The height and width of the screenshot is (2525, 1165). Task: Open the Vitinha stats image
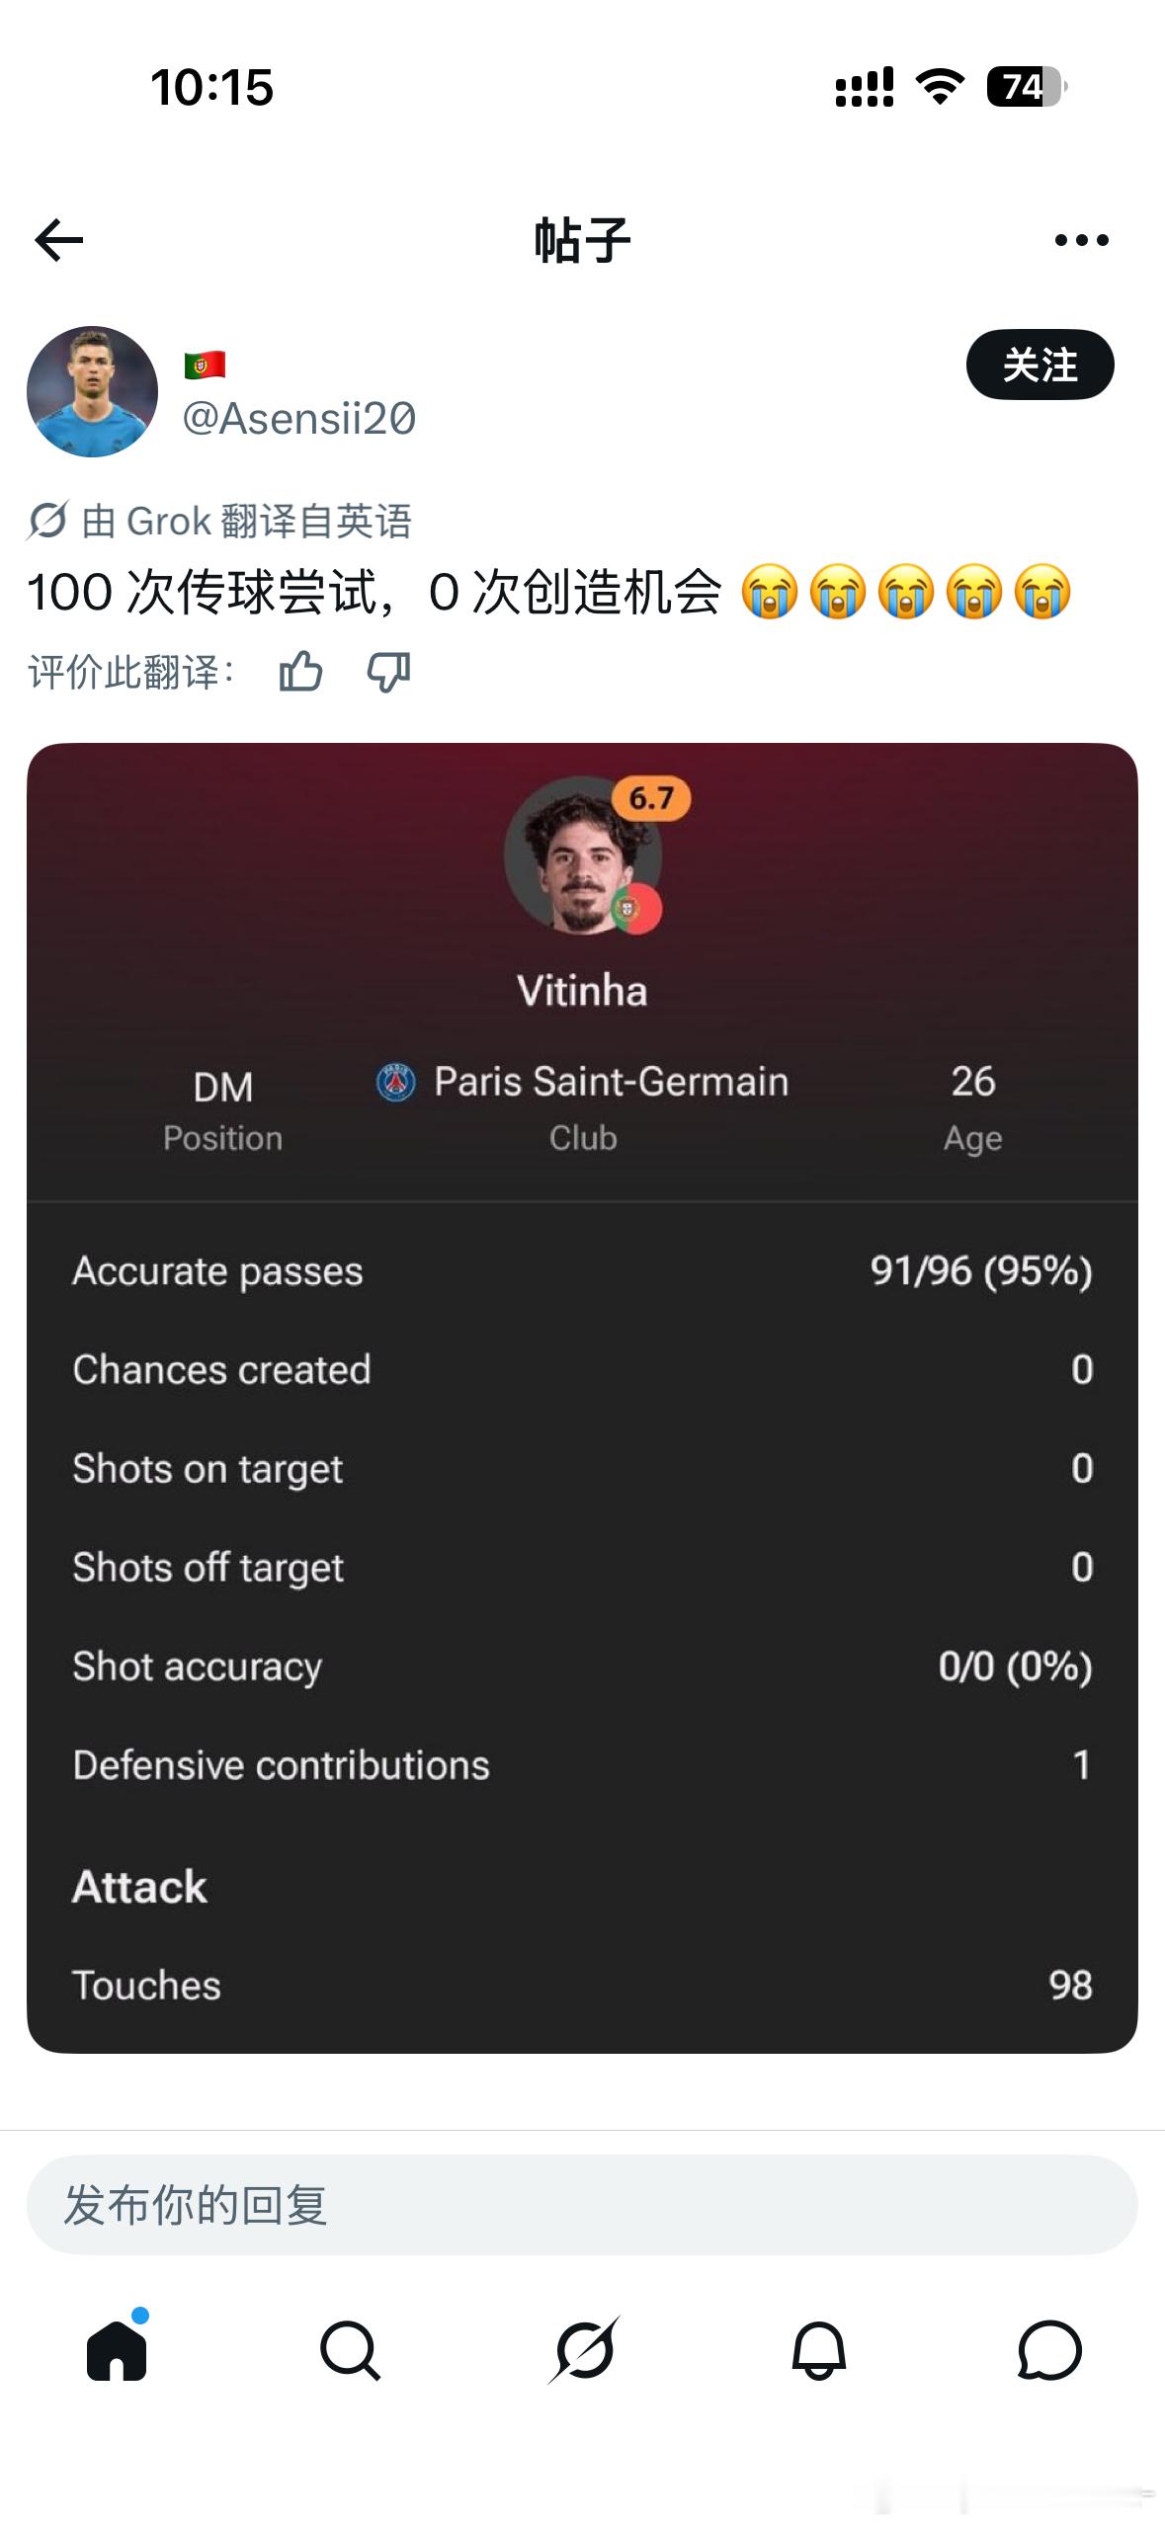(x=582, y=1398)
